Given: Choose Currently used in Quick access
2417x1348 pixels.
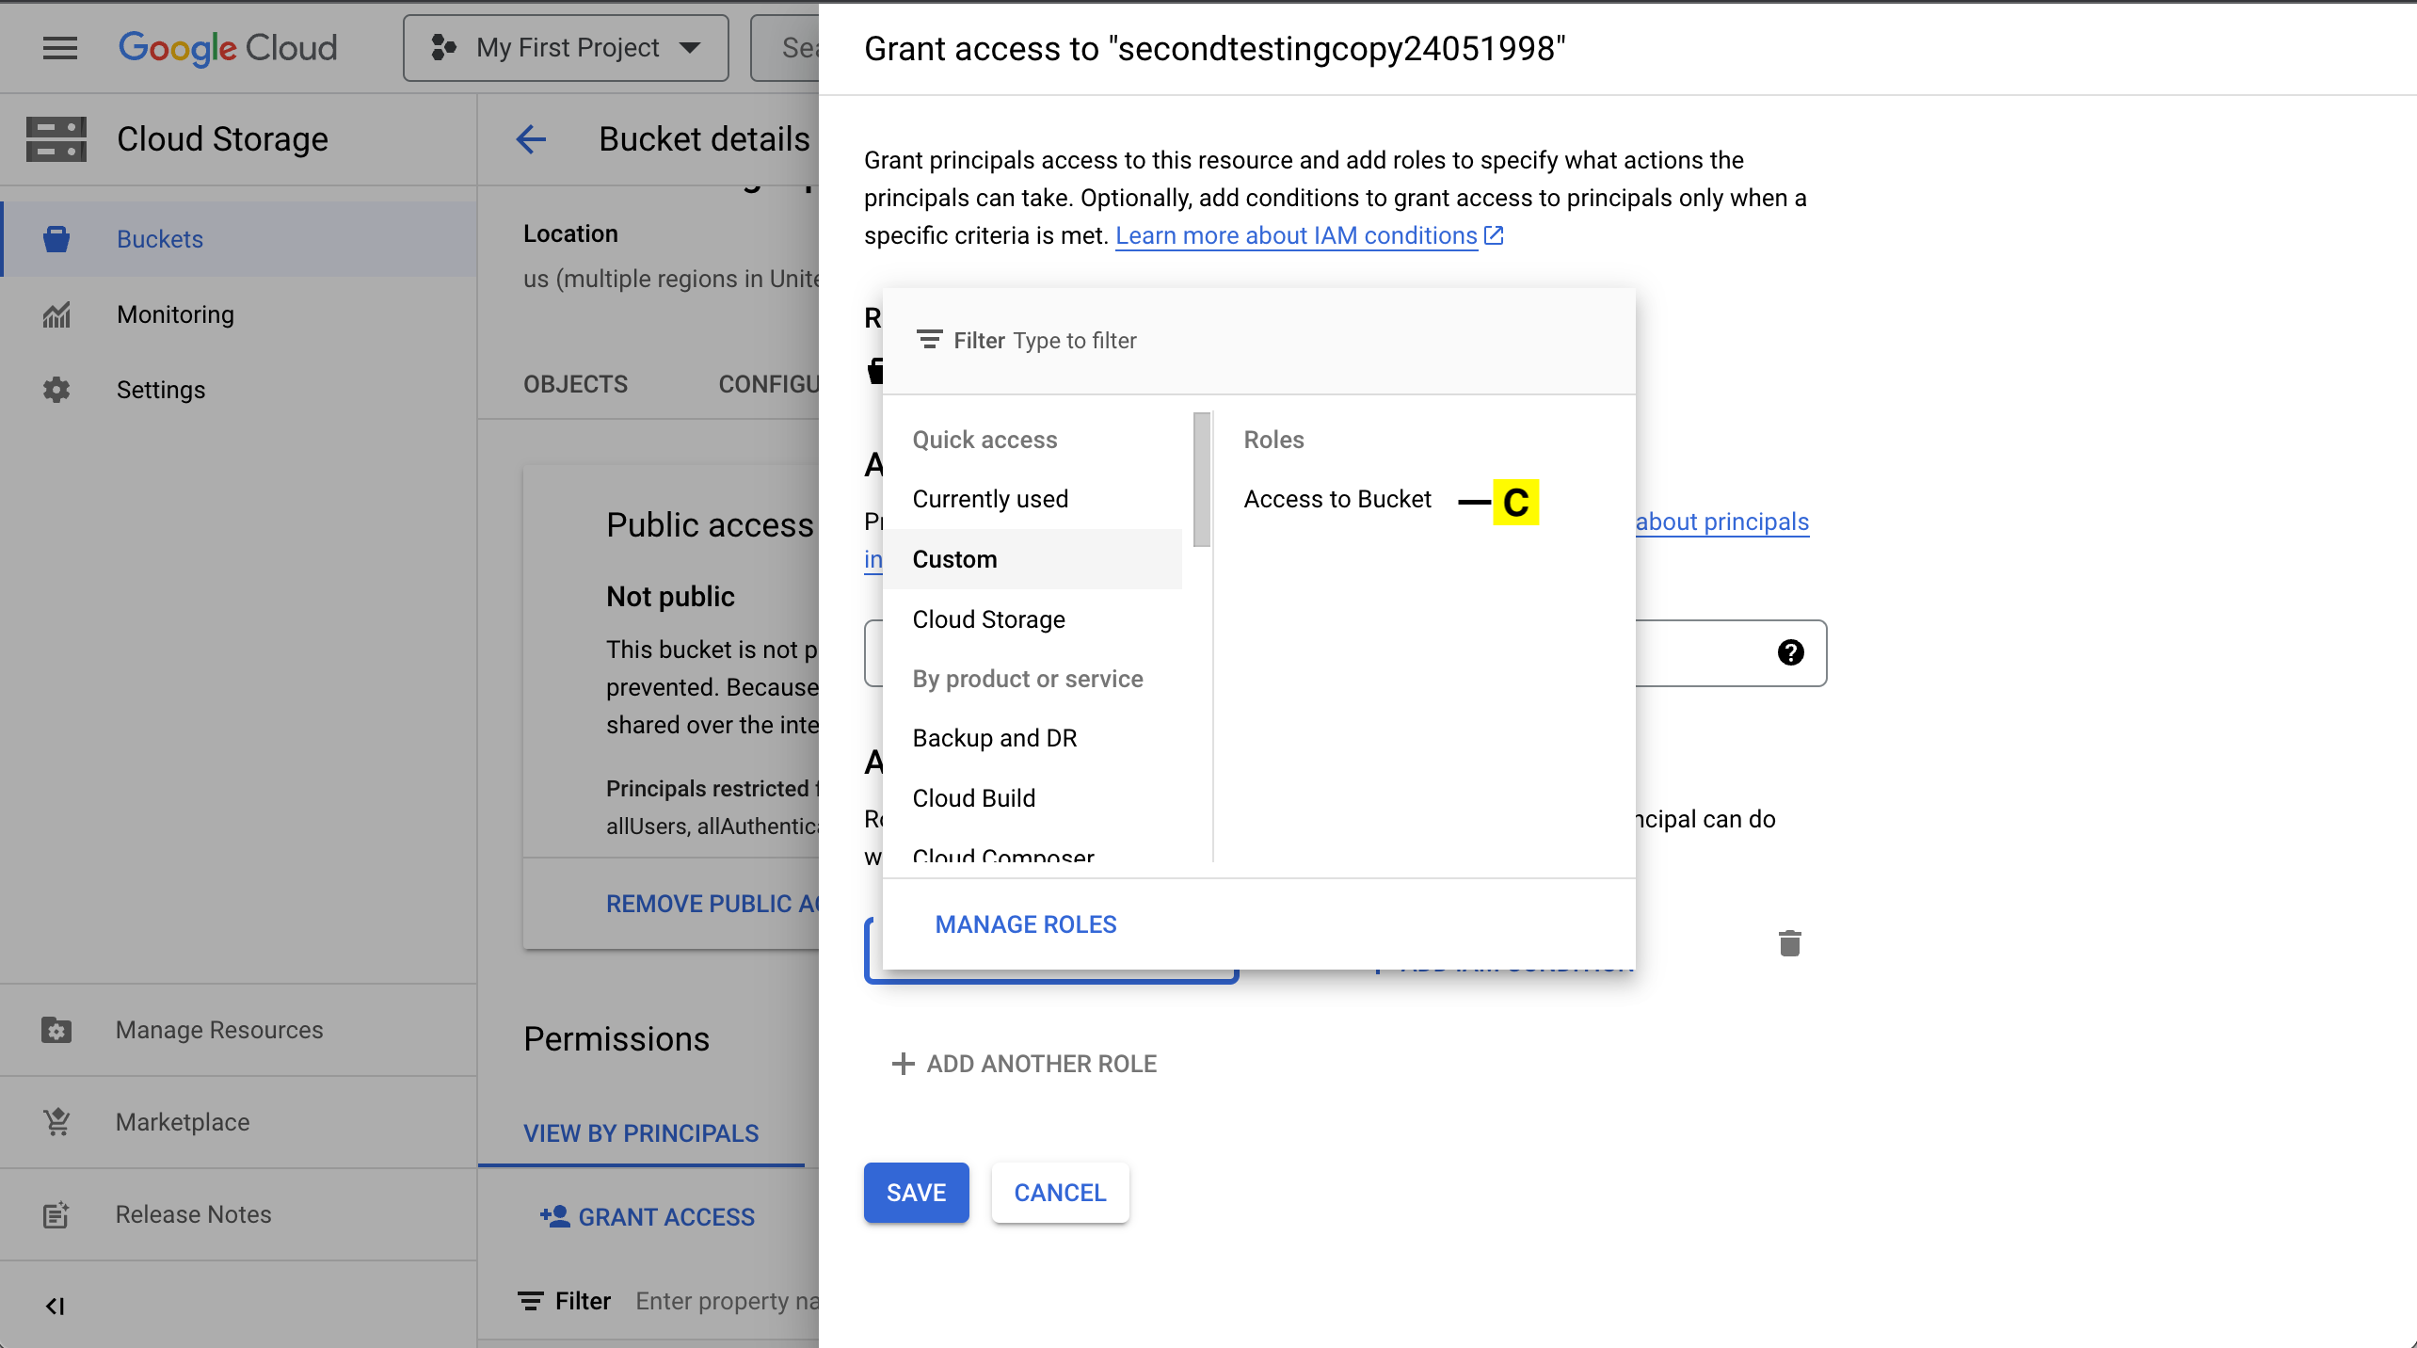Looking at the screenshot, I should point(990,499).
